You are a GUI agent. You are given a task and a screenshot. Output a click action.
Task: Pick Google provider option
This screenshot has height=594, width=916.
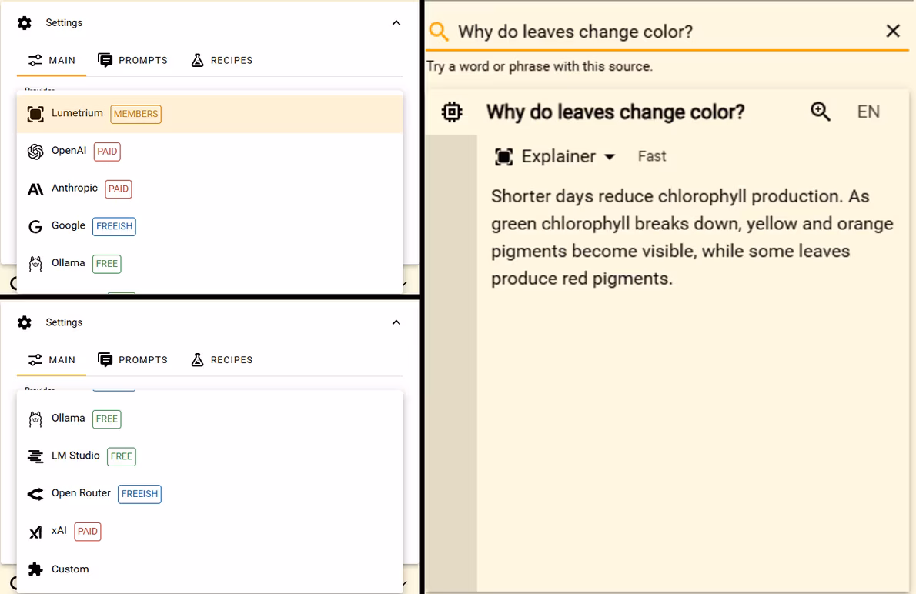(209, 226)
